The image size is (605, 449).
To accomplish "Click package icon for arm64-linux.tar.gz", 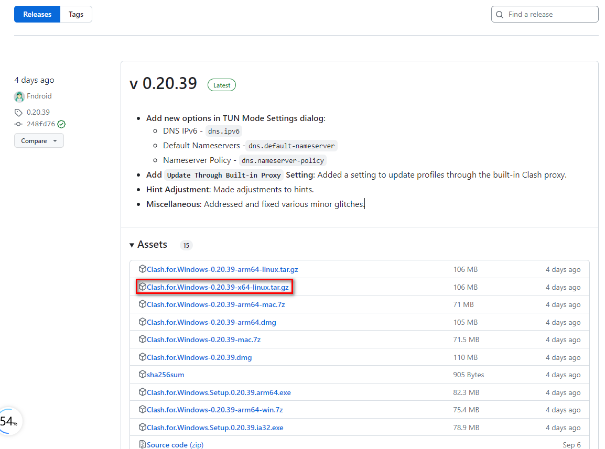I will click(x=143, y=269).
